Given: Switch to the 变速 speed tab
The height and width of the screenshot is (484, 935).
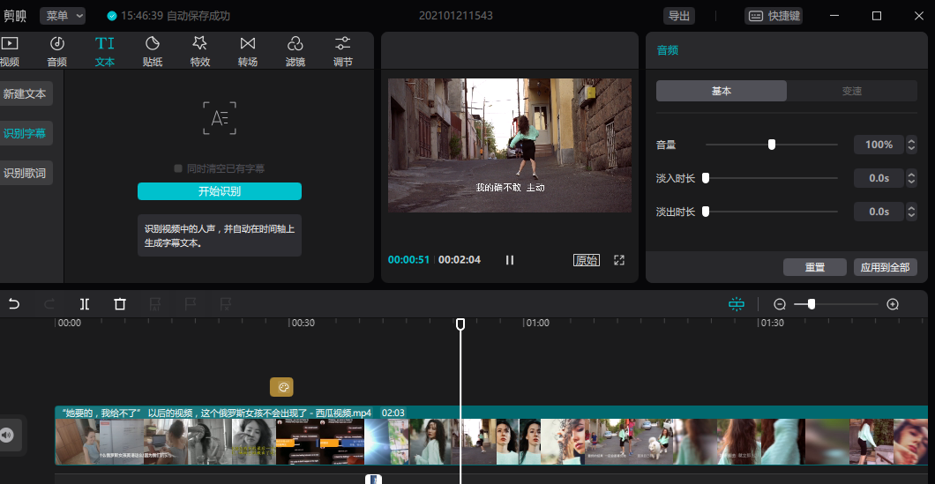Looking at the screenshot, I should tap(851, 91).
